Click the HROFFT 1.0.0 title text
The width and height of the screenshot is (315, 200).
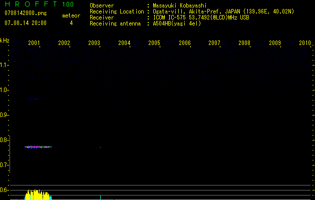tap(39, 4)
